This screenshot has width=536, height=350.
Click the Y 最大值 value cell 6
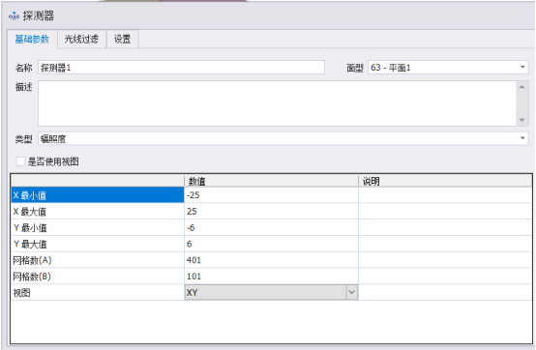(x=271, y=244)
